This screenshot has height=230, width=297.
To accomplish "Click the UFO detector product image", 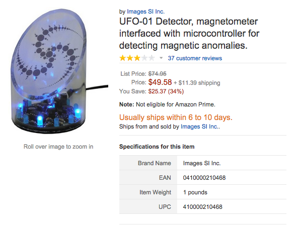I will (57, 71).
